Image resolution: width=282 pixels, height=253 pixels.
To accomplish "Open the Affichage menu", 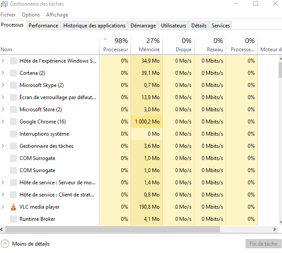I will point(57,15).
